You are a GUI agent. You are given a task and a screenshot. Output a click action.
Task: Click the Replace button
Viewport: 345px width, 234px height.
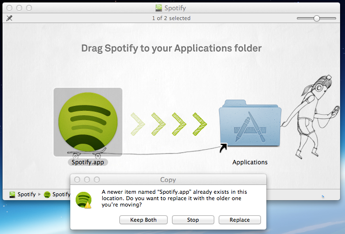[x=240, y=220]
